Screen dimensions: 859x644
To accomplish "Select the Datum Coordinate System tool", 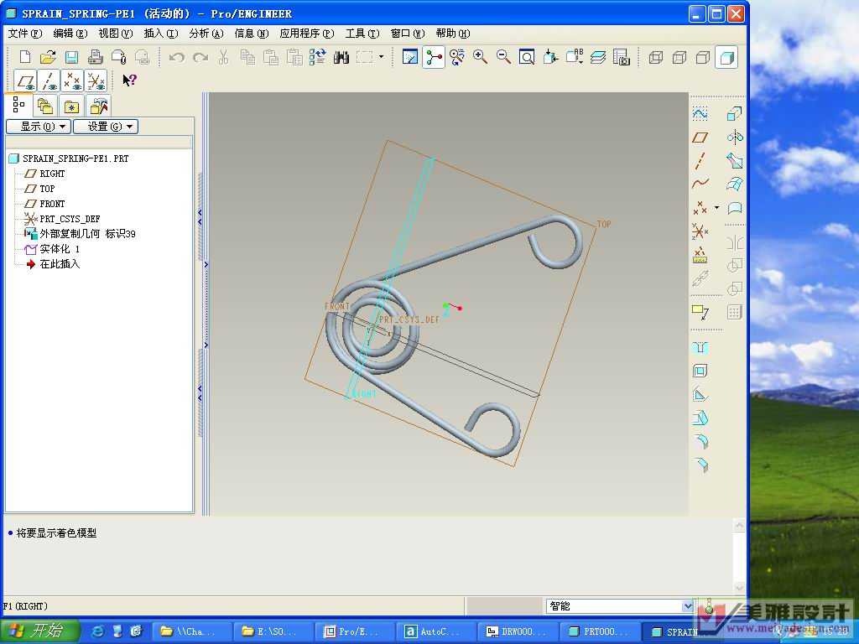I will click(700, 231).
